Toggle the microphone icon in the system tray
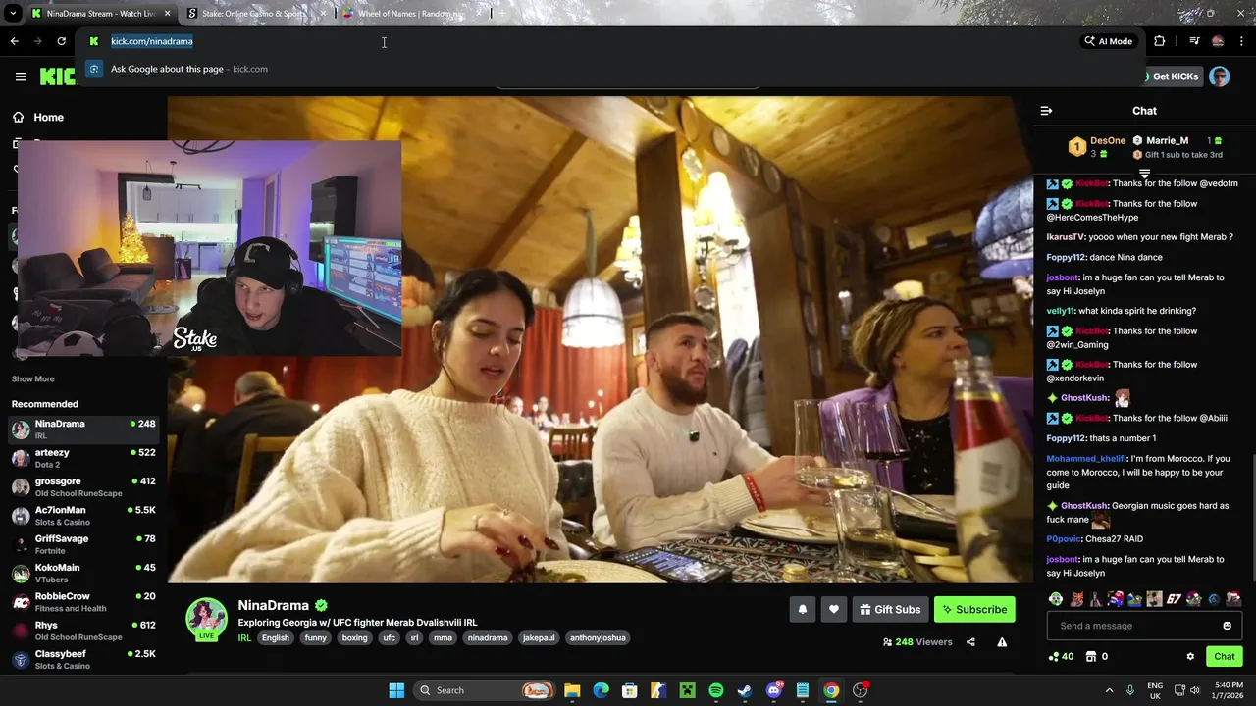 [x=1130, y=690]
